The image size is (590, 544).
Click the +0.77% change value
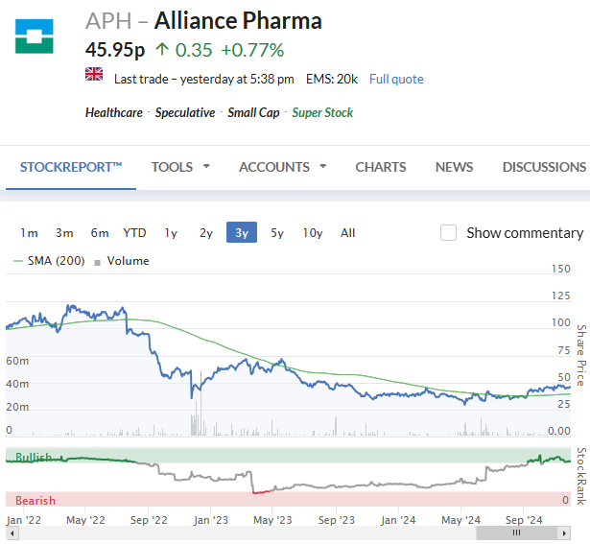(252, 50)
